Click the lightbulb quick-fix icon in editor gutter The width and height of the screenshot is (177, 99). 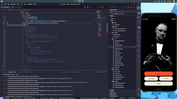pyautogui.click(x=7, y=23)
